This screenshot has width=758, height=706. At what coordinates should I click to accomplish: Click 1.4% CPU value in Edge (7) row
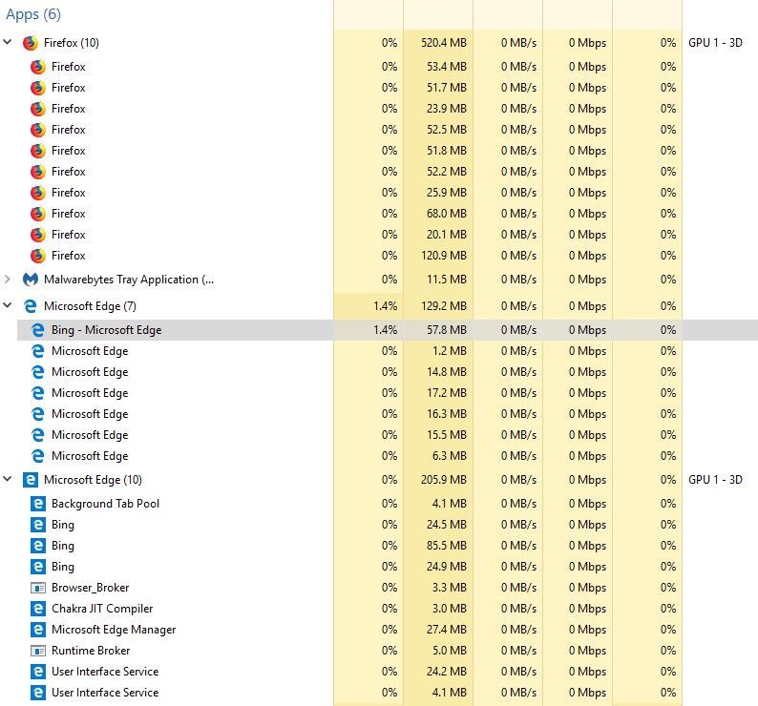pyautogui.click(x=386, y=306)
